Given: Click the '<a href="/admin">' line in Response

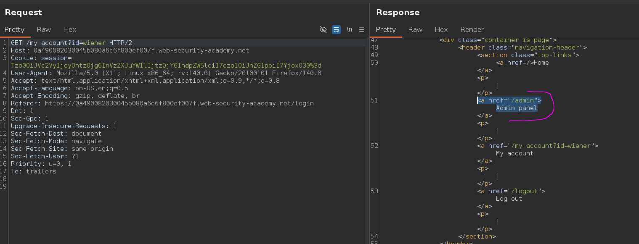Looking at the screenshot, I should pos(509,100).
